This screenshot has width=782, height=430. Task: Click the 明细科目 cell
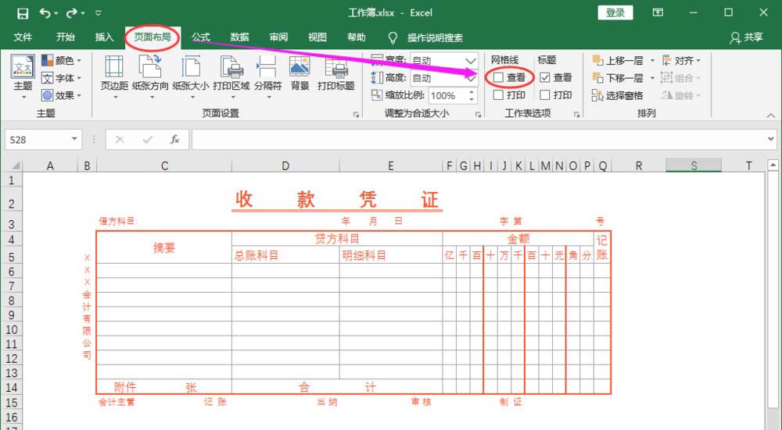pos(391,255)
